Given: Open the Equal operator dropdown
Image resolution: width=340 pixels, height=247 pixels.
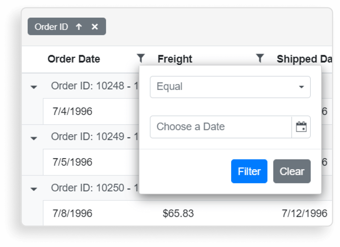Looking at the screenshot, I should coord(230,87).
